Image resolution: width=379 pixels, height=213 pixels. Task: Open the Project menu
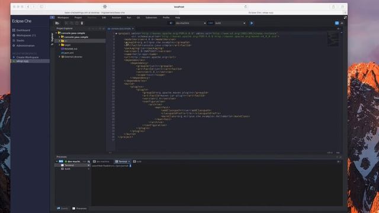click(78, 18)
